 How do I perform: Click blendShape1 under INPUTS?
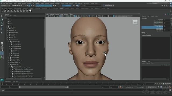click(x=145, y=34)
